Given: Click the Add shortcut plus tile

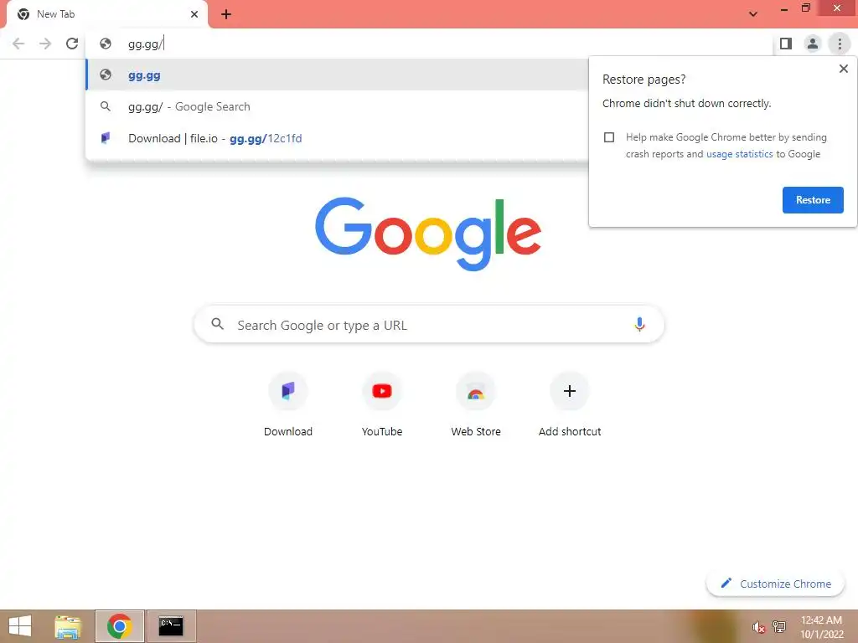Looking at the screenshot, I should click(x=570, y=405).
